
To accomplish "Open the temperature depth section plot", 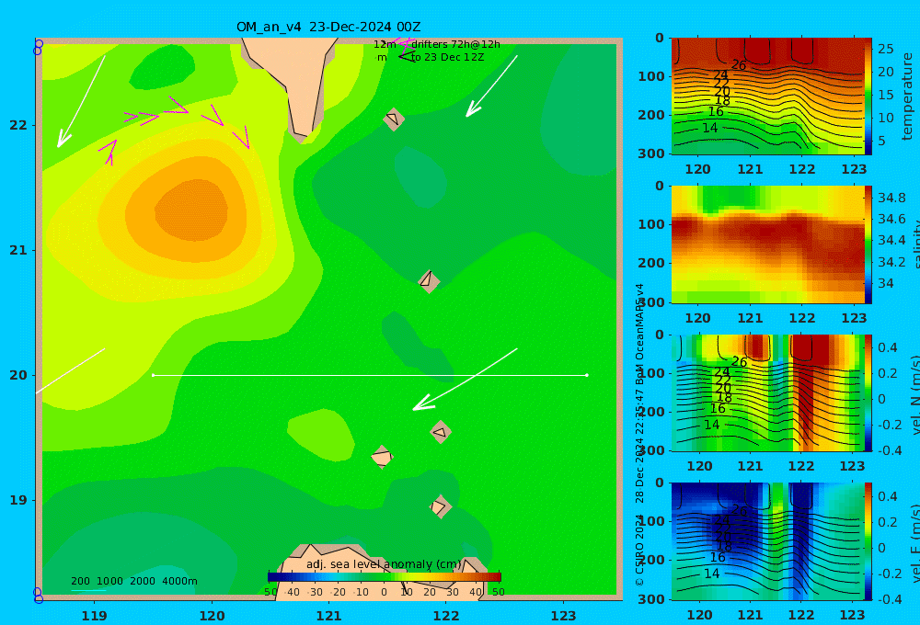I will pos(768,97).
